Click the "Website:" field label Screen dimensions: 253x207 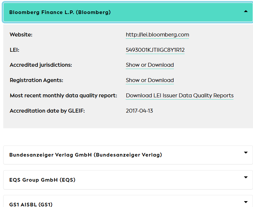(21, 35)
